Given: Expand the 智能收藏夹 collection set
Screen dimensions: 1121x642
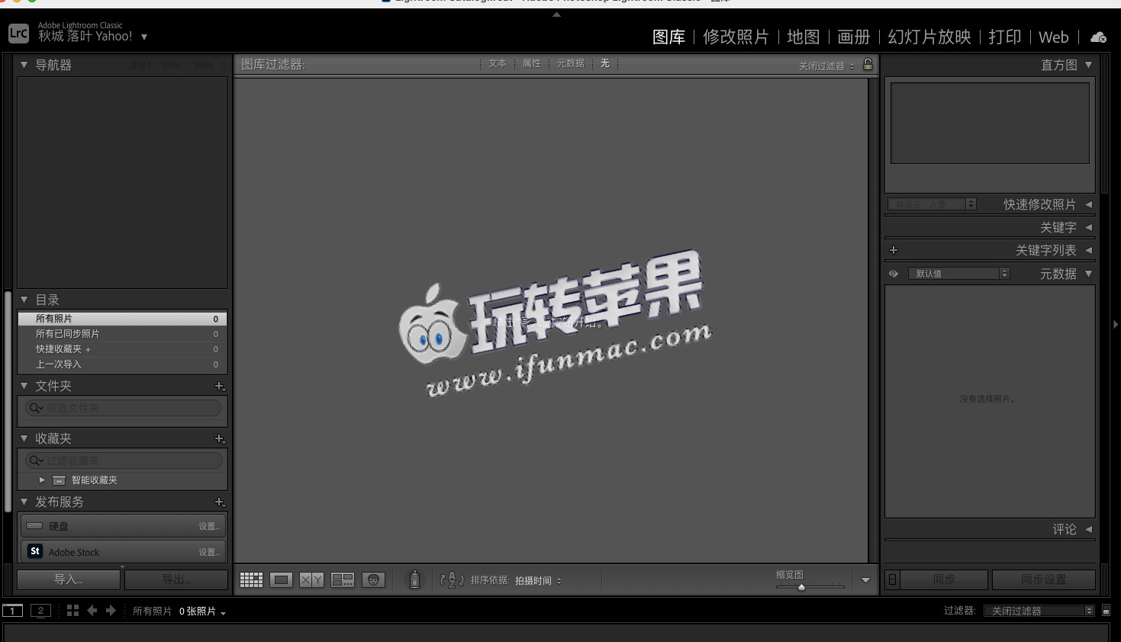Looking at the screenshot, I should point(42,480).
